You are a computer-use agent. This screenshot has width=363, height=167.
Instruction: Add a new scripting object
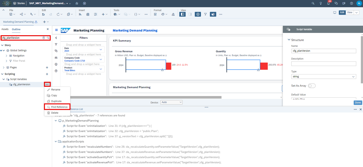(x=47, y=74)
